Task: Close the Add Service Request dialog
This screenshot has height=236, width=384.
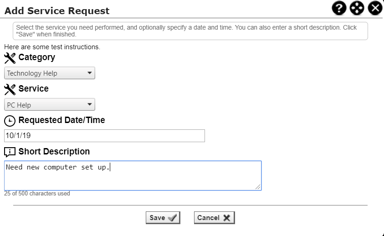Action: coord(374,8)
